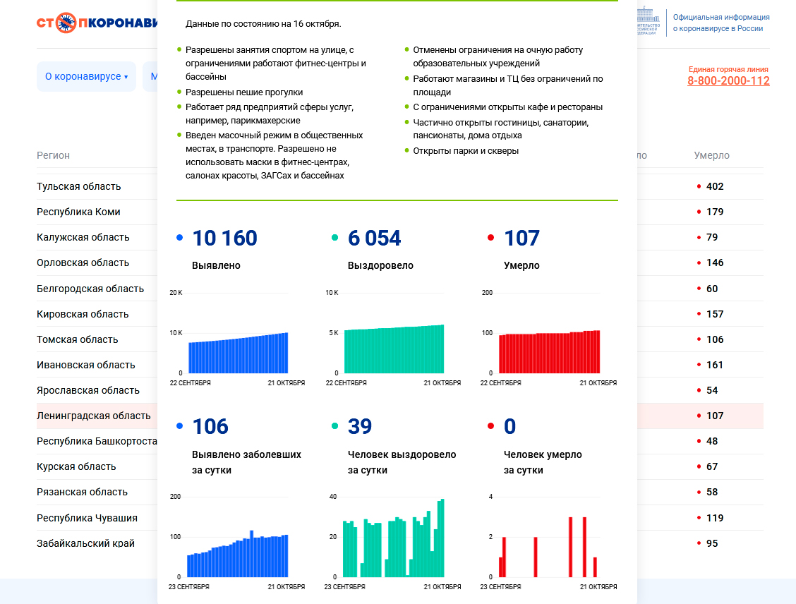Select Республика Коми in region list
Image resolution: width=796 pixels, height=604 pixels.
[x=79, y=212]
